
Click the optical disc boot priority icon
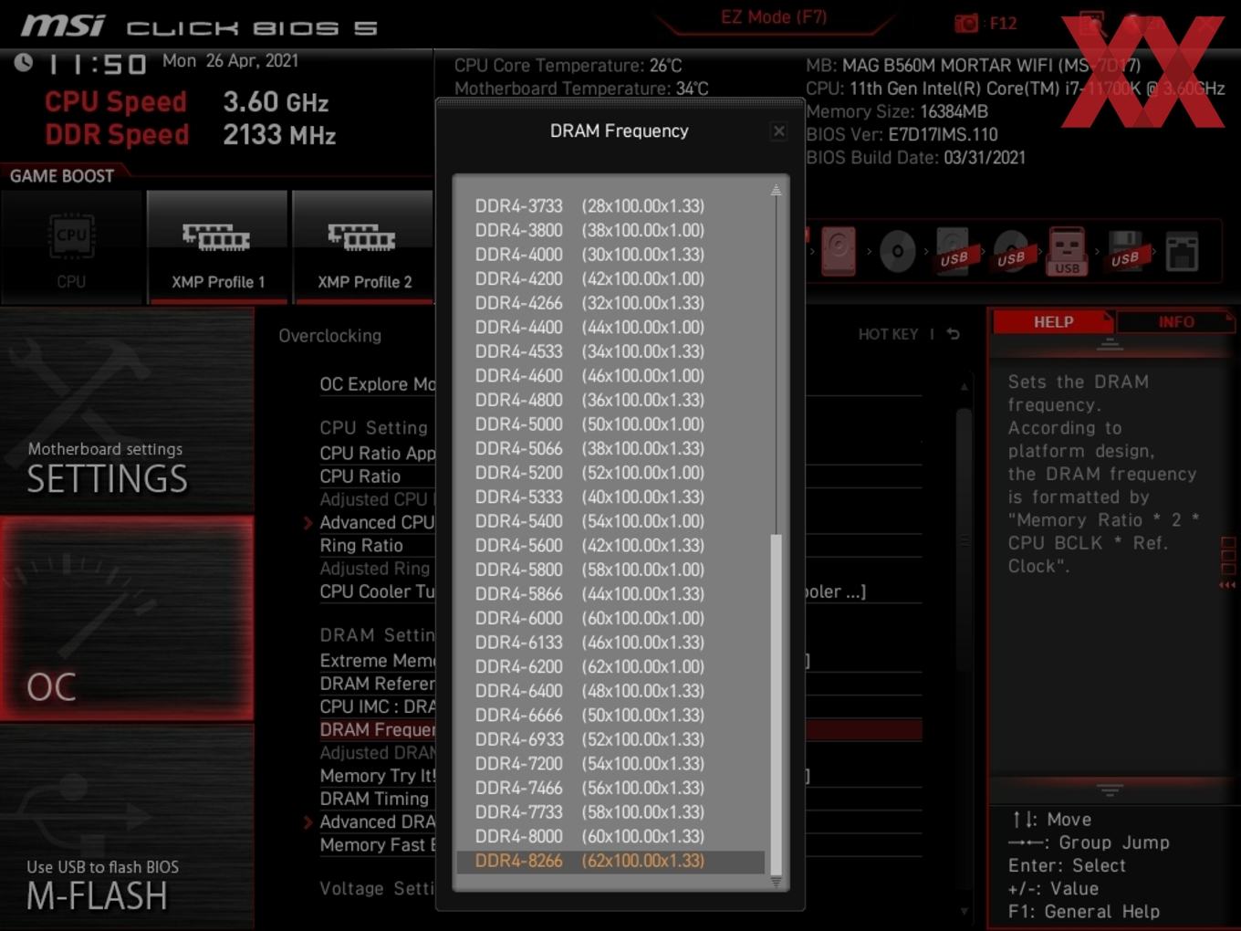click(x=897, y=251)
